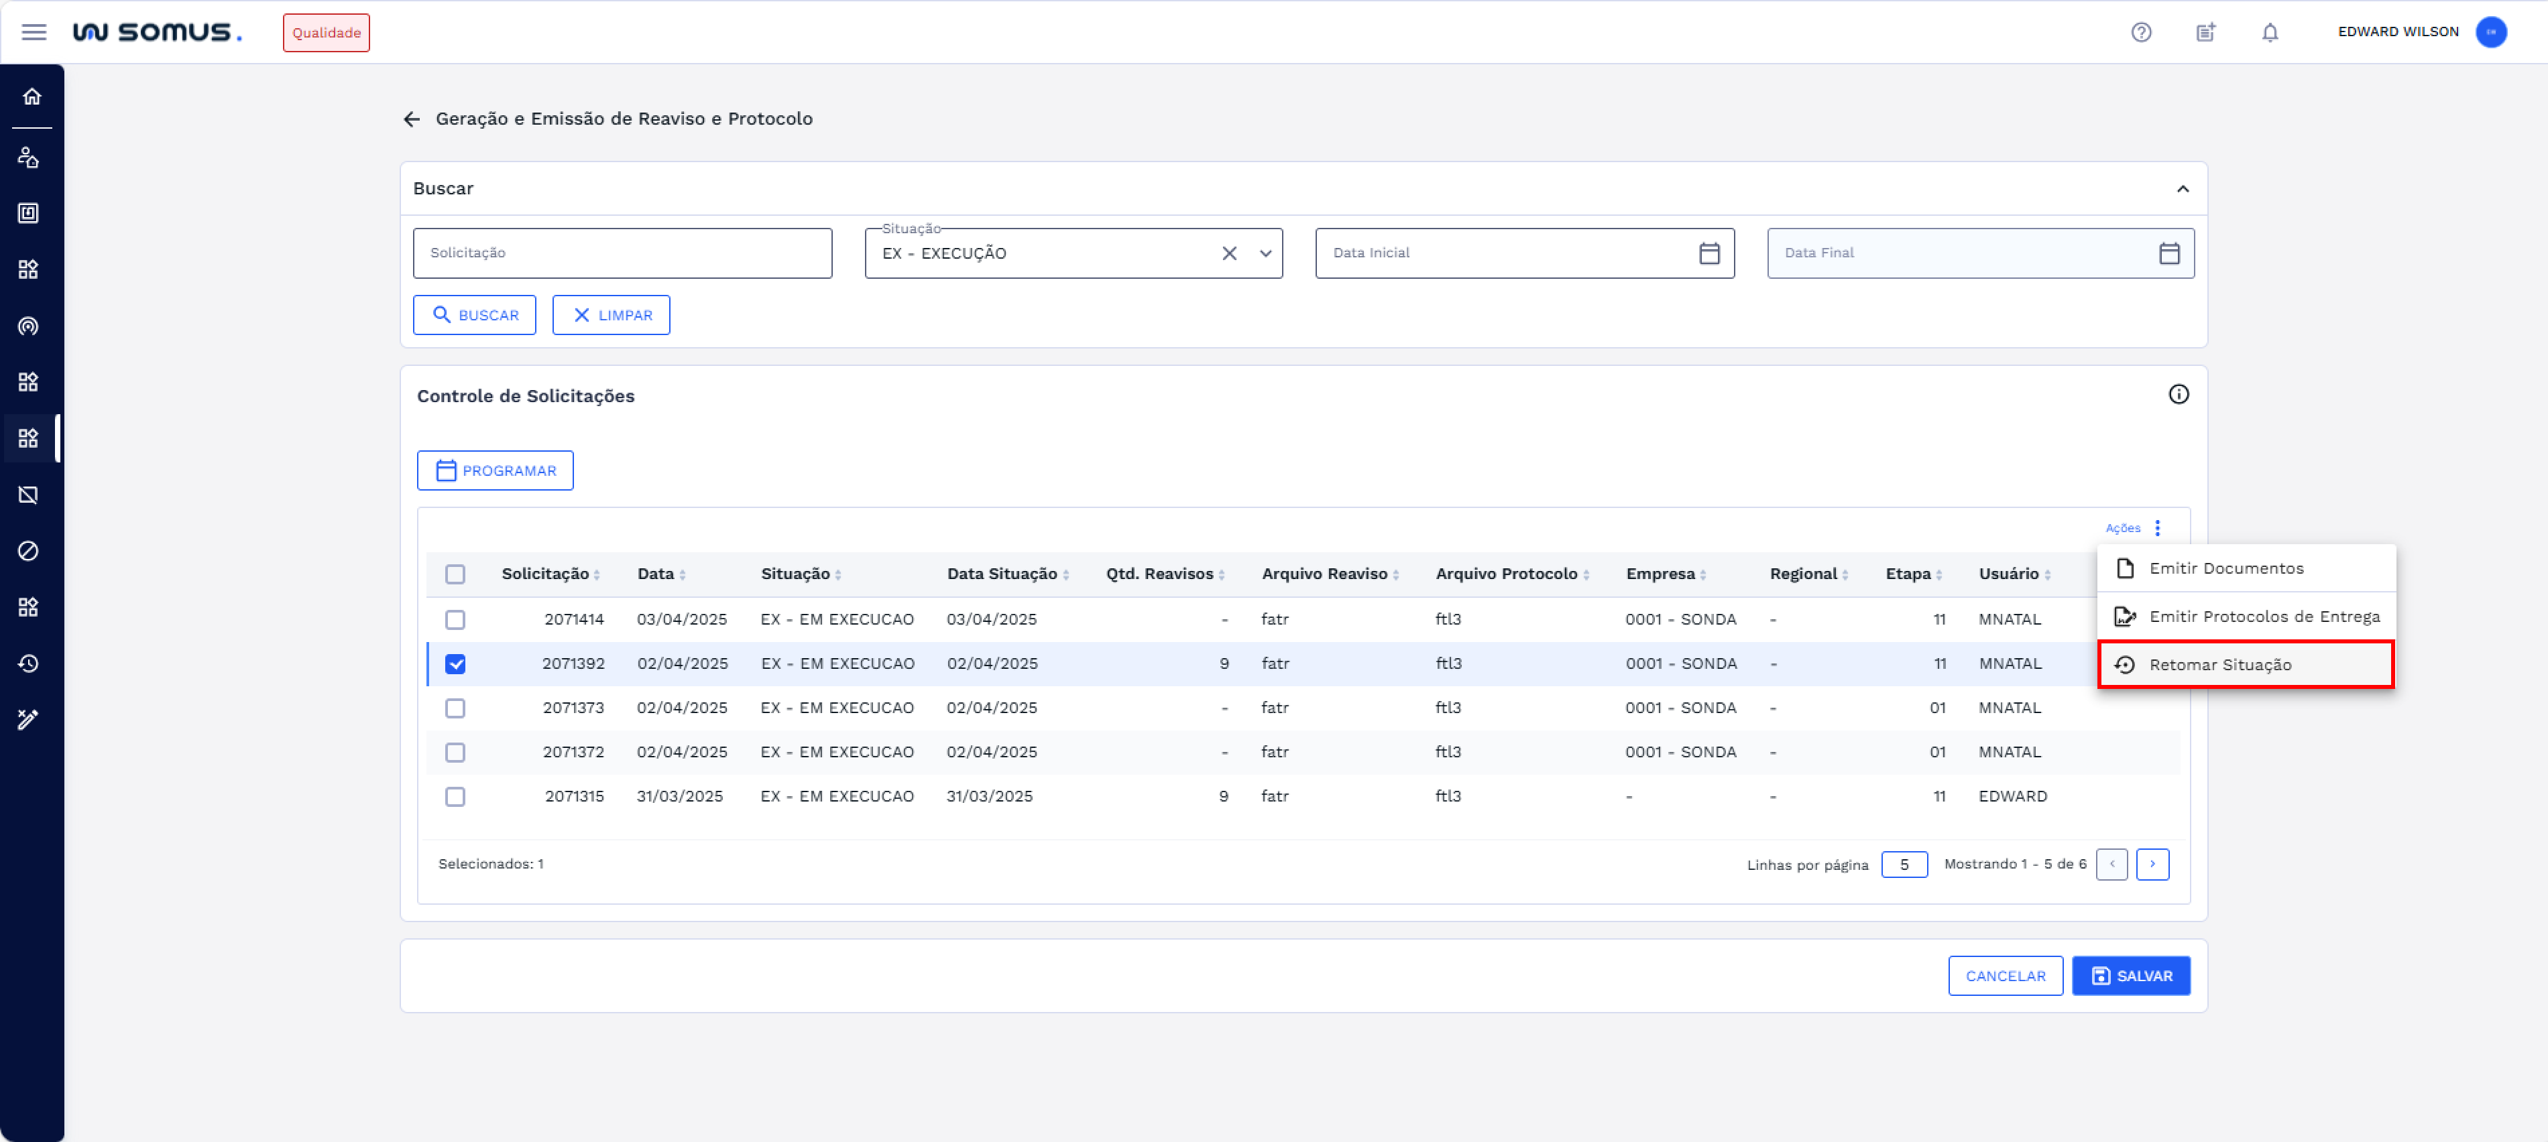The height and width of the screenshot is (1142, 2548).
Task: Uncheck the selected row 2071392
Action: tap(455, 663)
